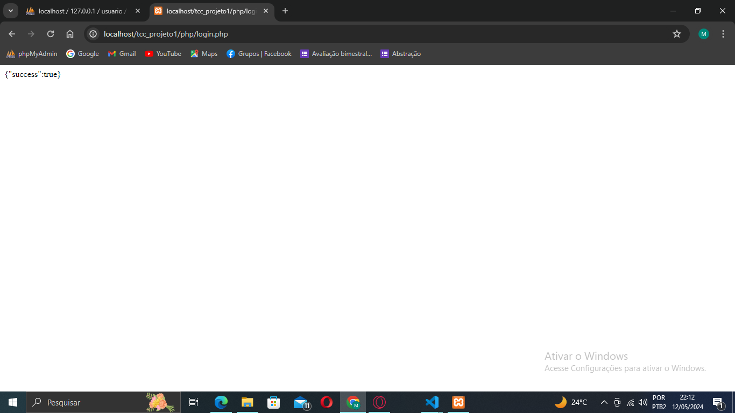Image resolution: width=735 pixels, height=413 pixels.
Task: Open File Explorer from the taskbar
Action: click(x=248, y=402)
